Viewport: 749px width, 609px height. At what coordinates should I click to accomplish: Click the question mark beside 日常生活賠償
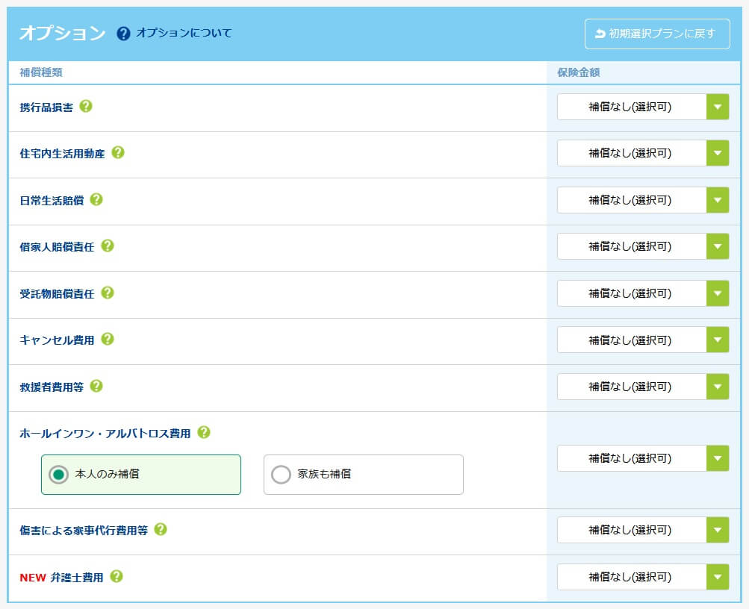pyautogui.click(x=96, y=199)
